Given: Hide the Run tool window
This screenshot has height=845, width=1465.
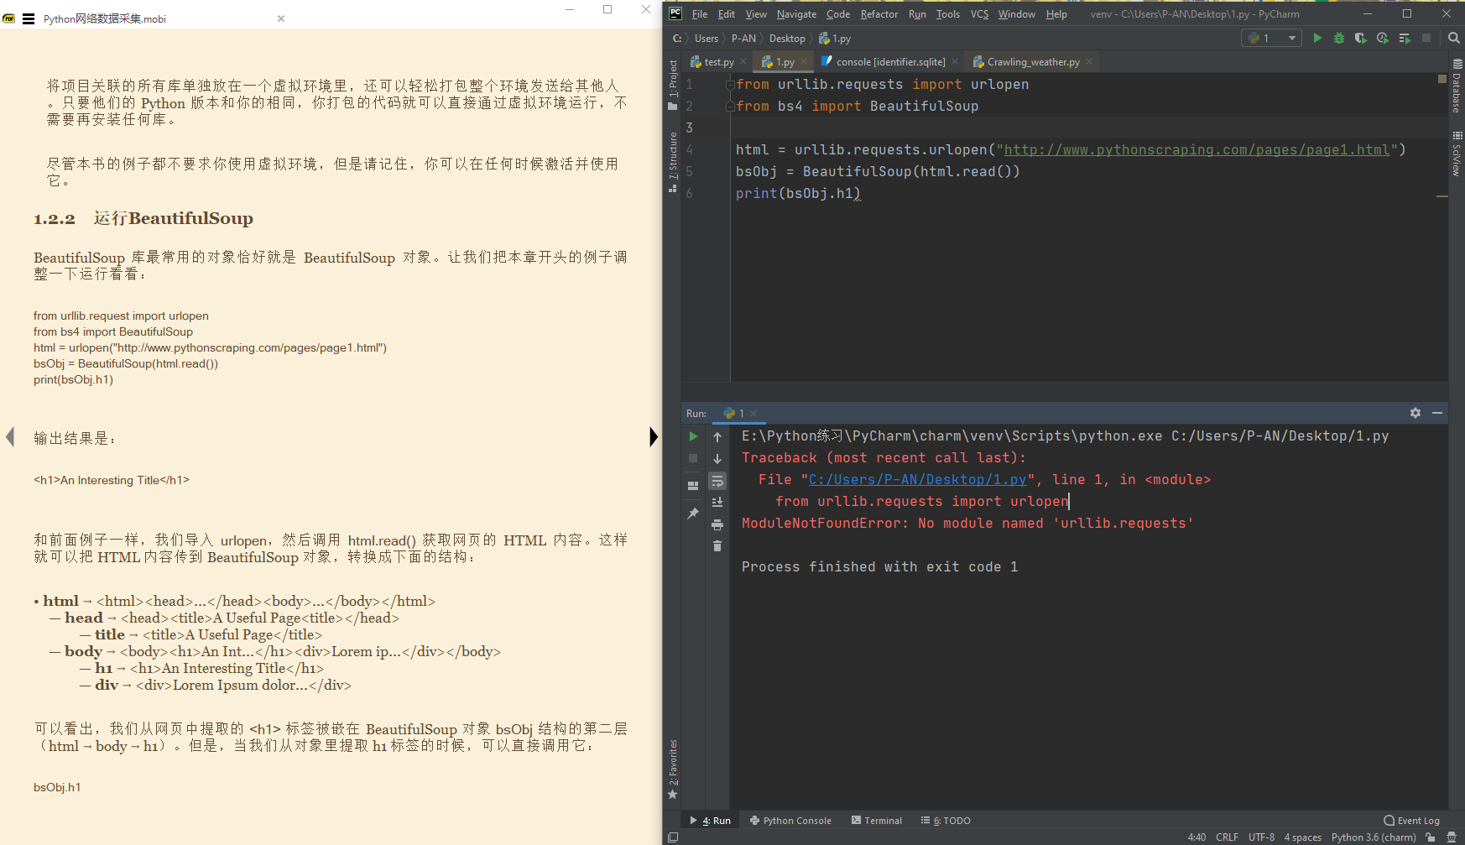Looking at the screenshot, I should (x=1437, y=413).
